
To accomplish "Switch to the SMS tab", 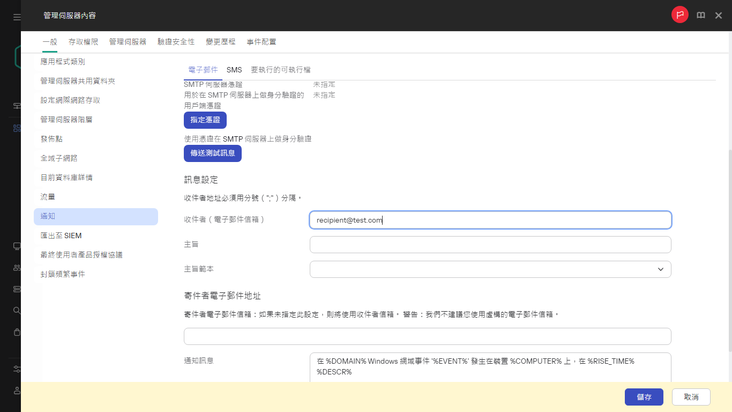I will click(234, 70).
